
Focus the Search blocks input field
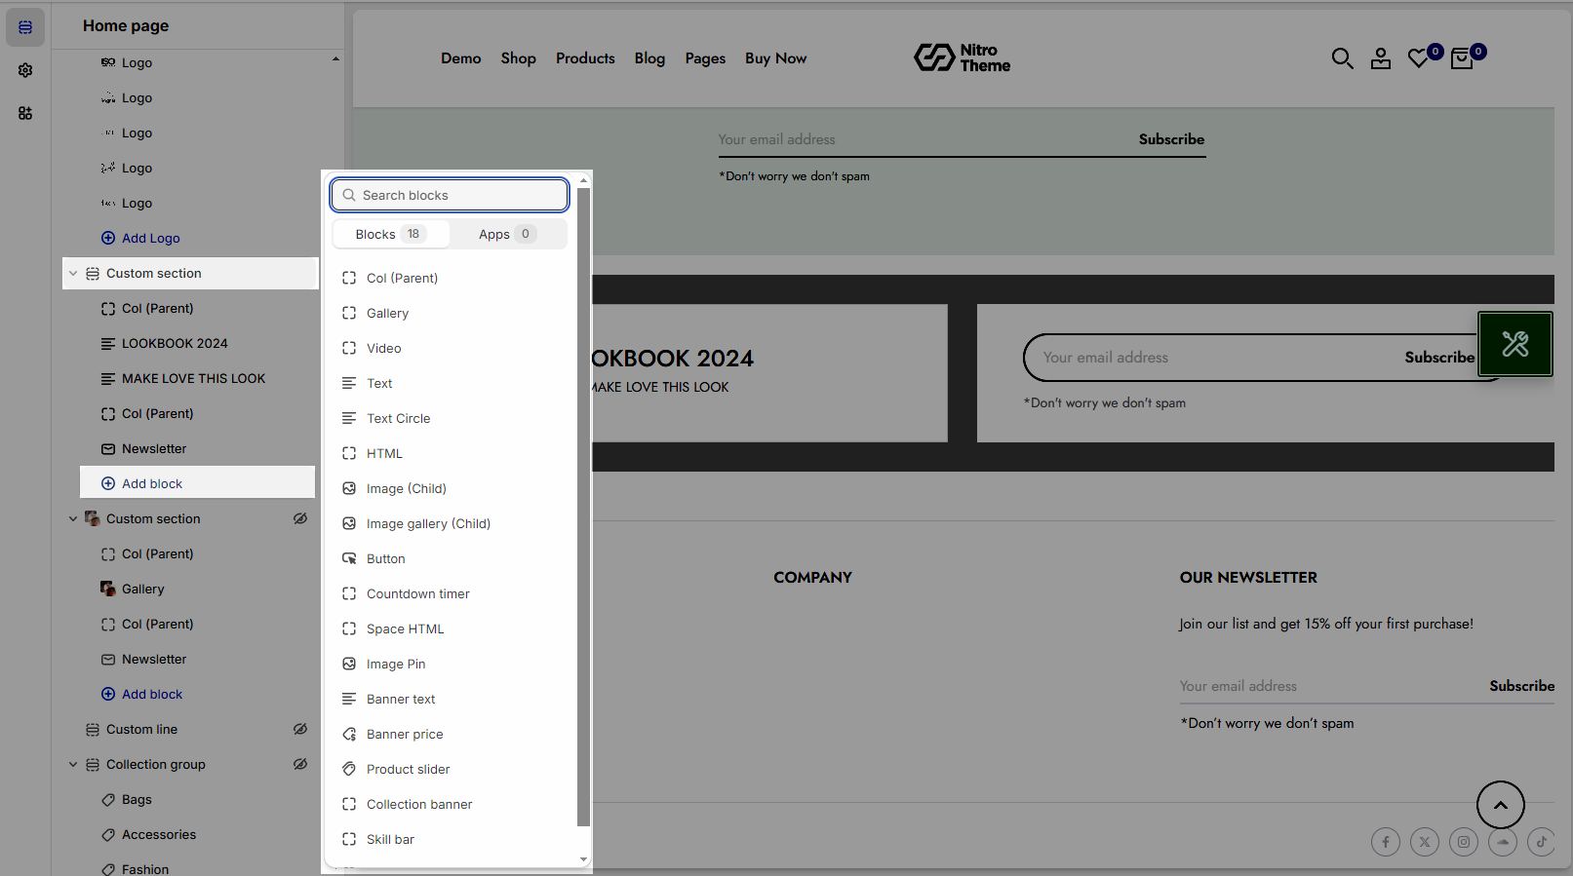pos(450,195)
